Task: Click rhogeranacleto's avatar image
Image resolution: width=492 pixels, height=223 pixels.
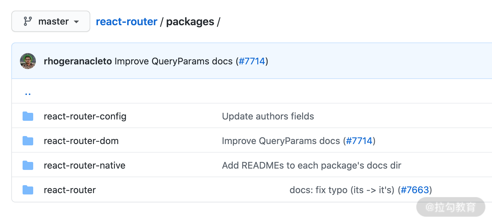Action: click(28, 61)
